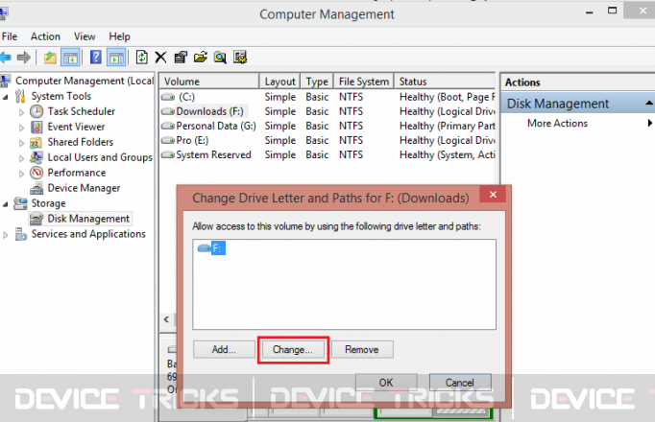Expand the Services and Applications node
The height and width of the screenshot is (422, 655).
tap(6, 235)
